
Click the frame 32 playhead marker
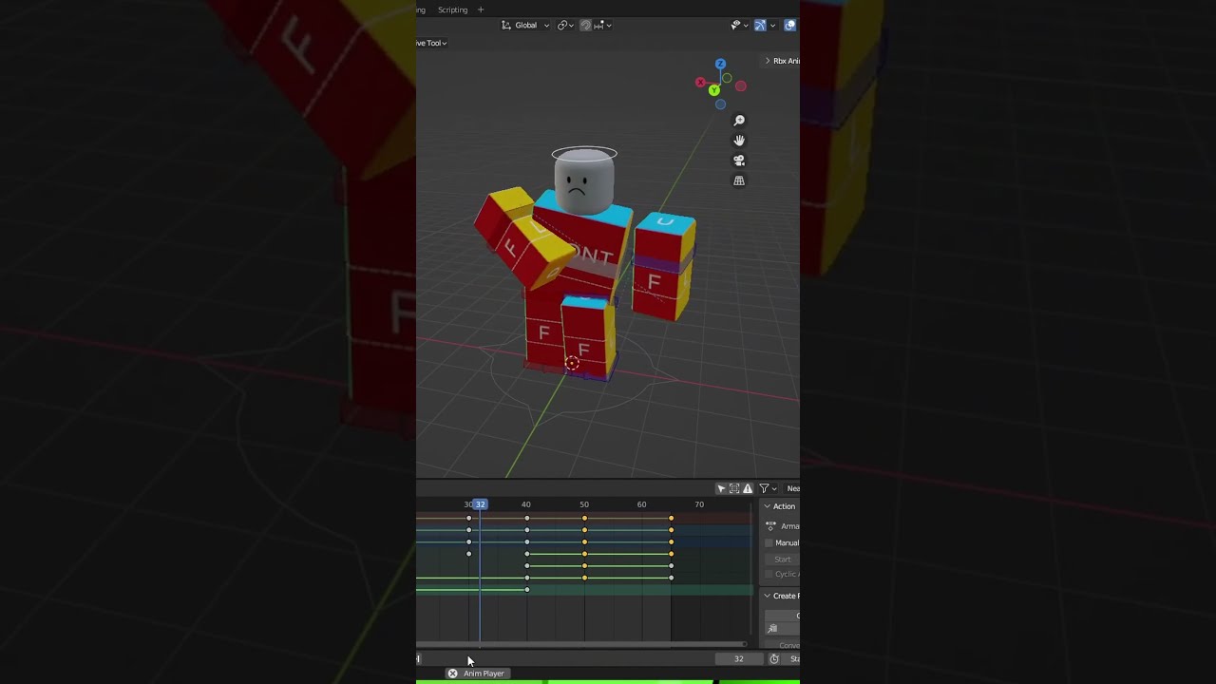(x=481, y=504)
